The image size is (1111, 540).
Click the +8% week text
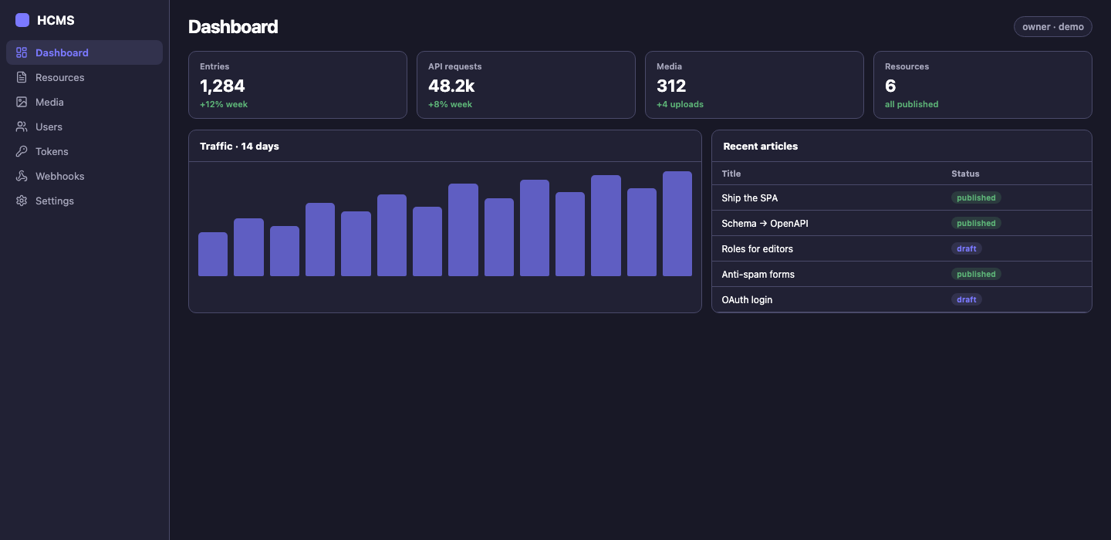450,104
